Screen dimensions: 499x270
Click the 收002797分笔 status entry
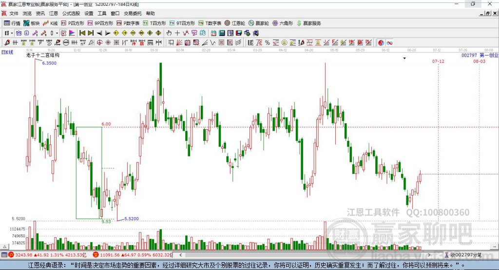463,255
